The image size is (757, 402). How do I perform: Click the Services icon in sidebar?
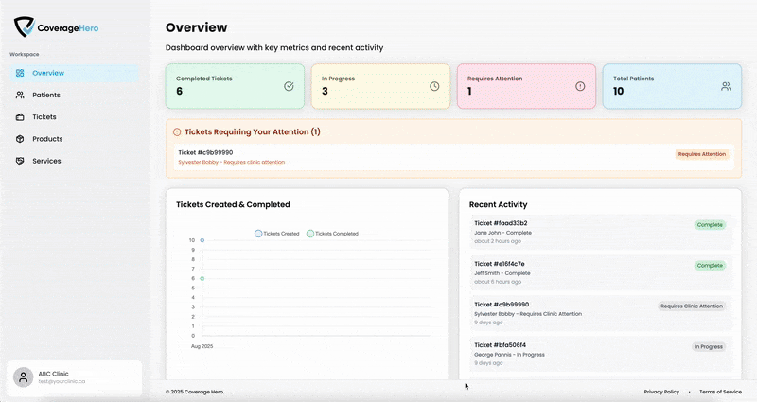20,161
